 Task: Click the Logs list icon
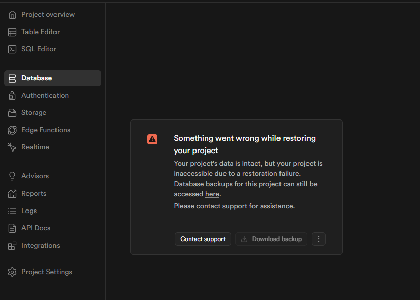(12, 211)
